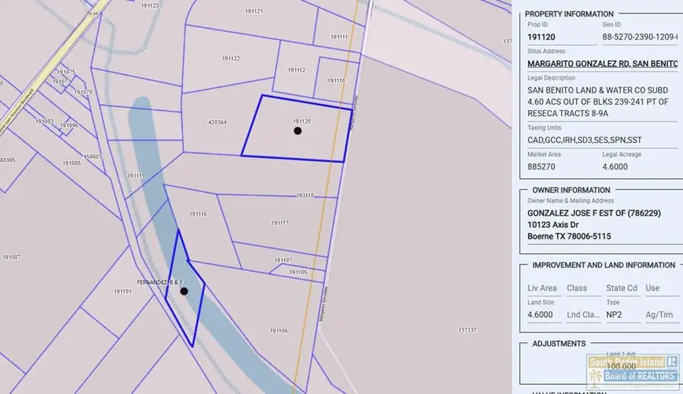
Task: Select parcel 191117 on the map
Action: 280,222
